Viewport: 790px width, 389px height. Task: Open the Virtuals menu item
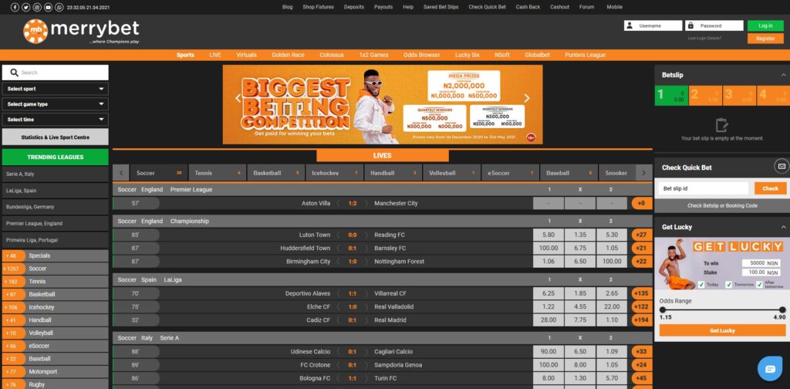click(246, 55)
